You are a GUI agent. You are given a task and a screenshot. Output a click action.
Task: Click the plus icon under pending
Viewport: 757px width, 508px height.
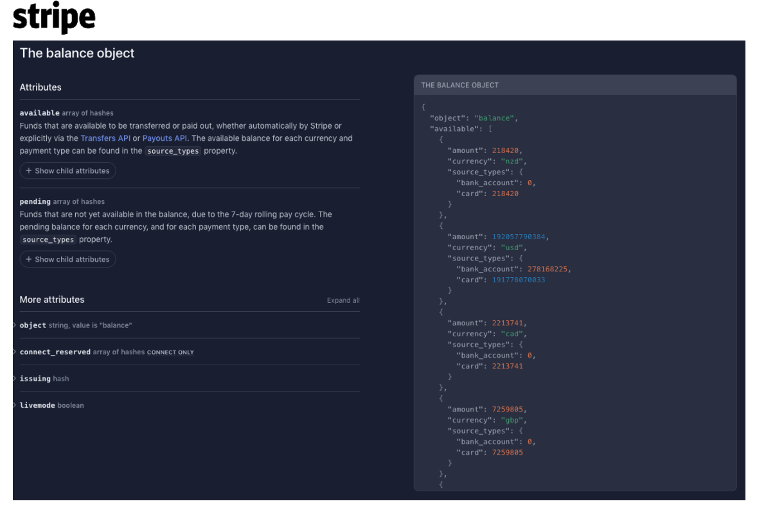tap(28, 259)
